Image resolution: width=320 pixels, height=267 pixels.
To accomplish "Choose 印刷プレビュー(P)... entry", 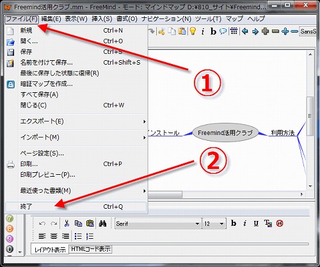I will click(x=76, y=175).
